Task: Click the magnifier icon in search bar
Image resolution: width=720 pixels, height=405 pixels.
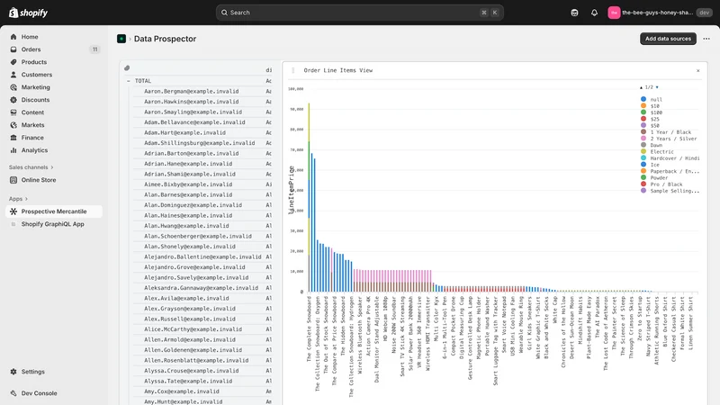Action: click(x=224, y=13)
